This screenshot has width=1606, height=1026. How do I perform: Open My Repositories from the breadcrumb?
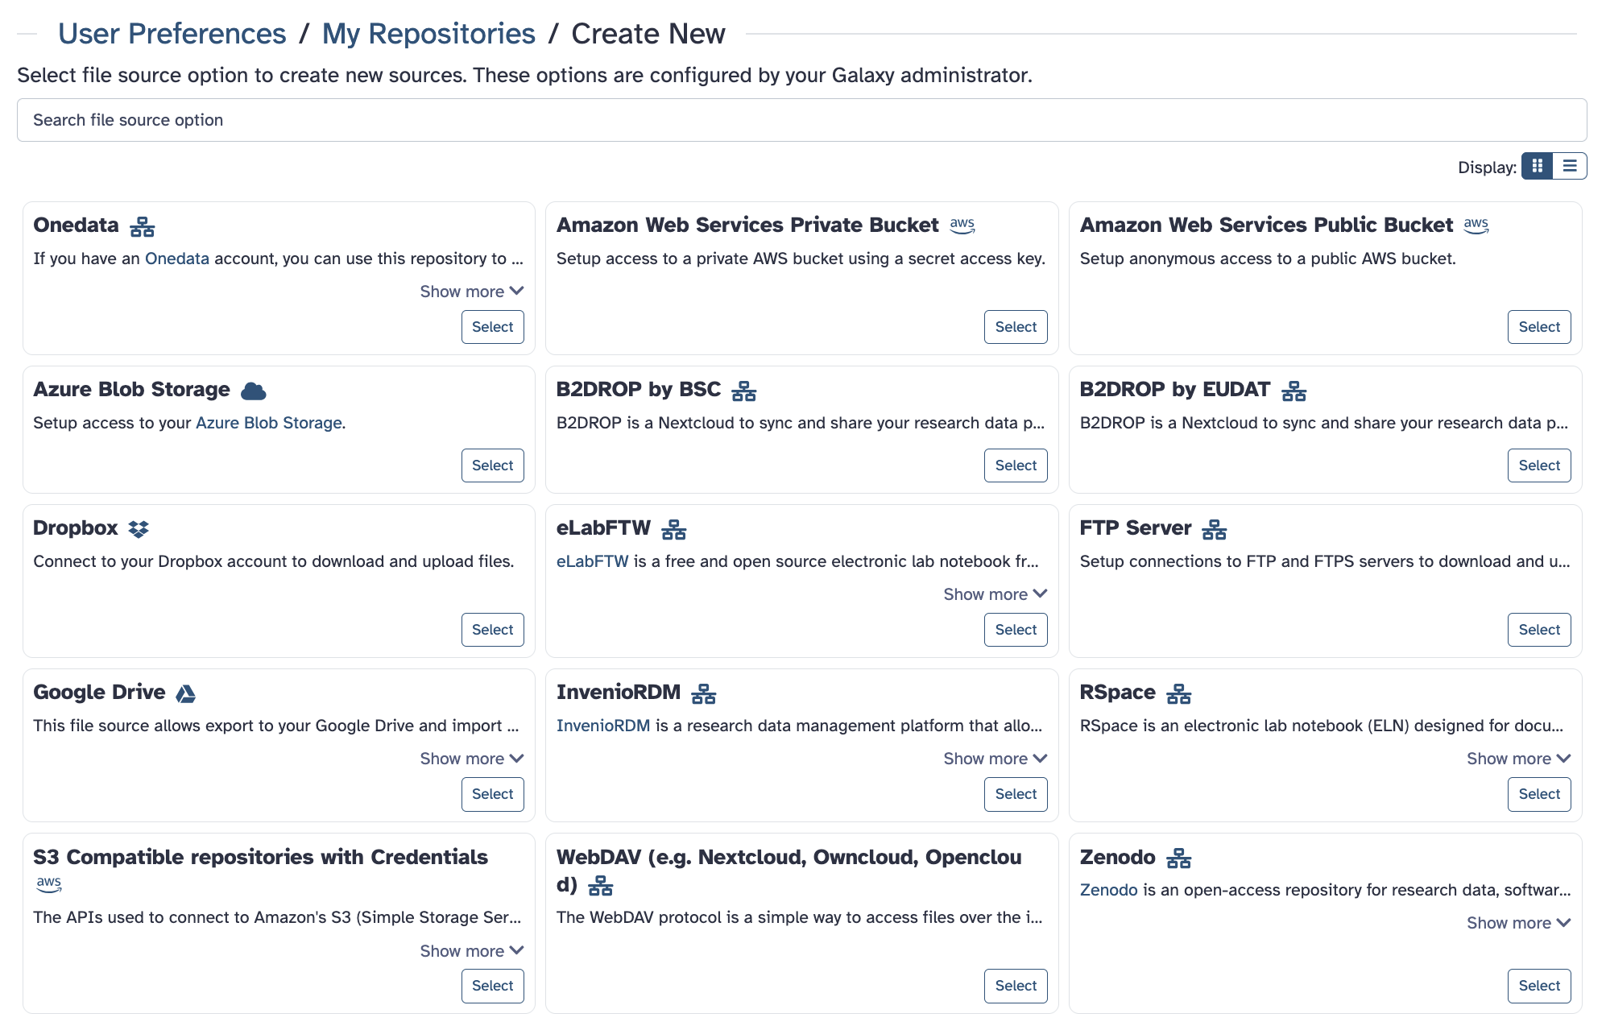click(428, 33)
